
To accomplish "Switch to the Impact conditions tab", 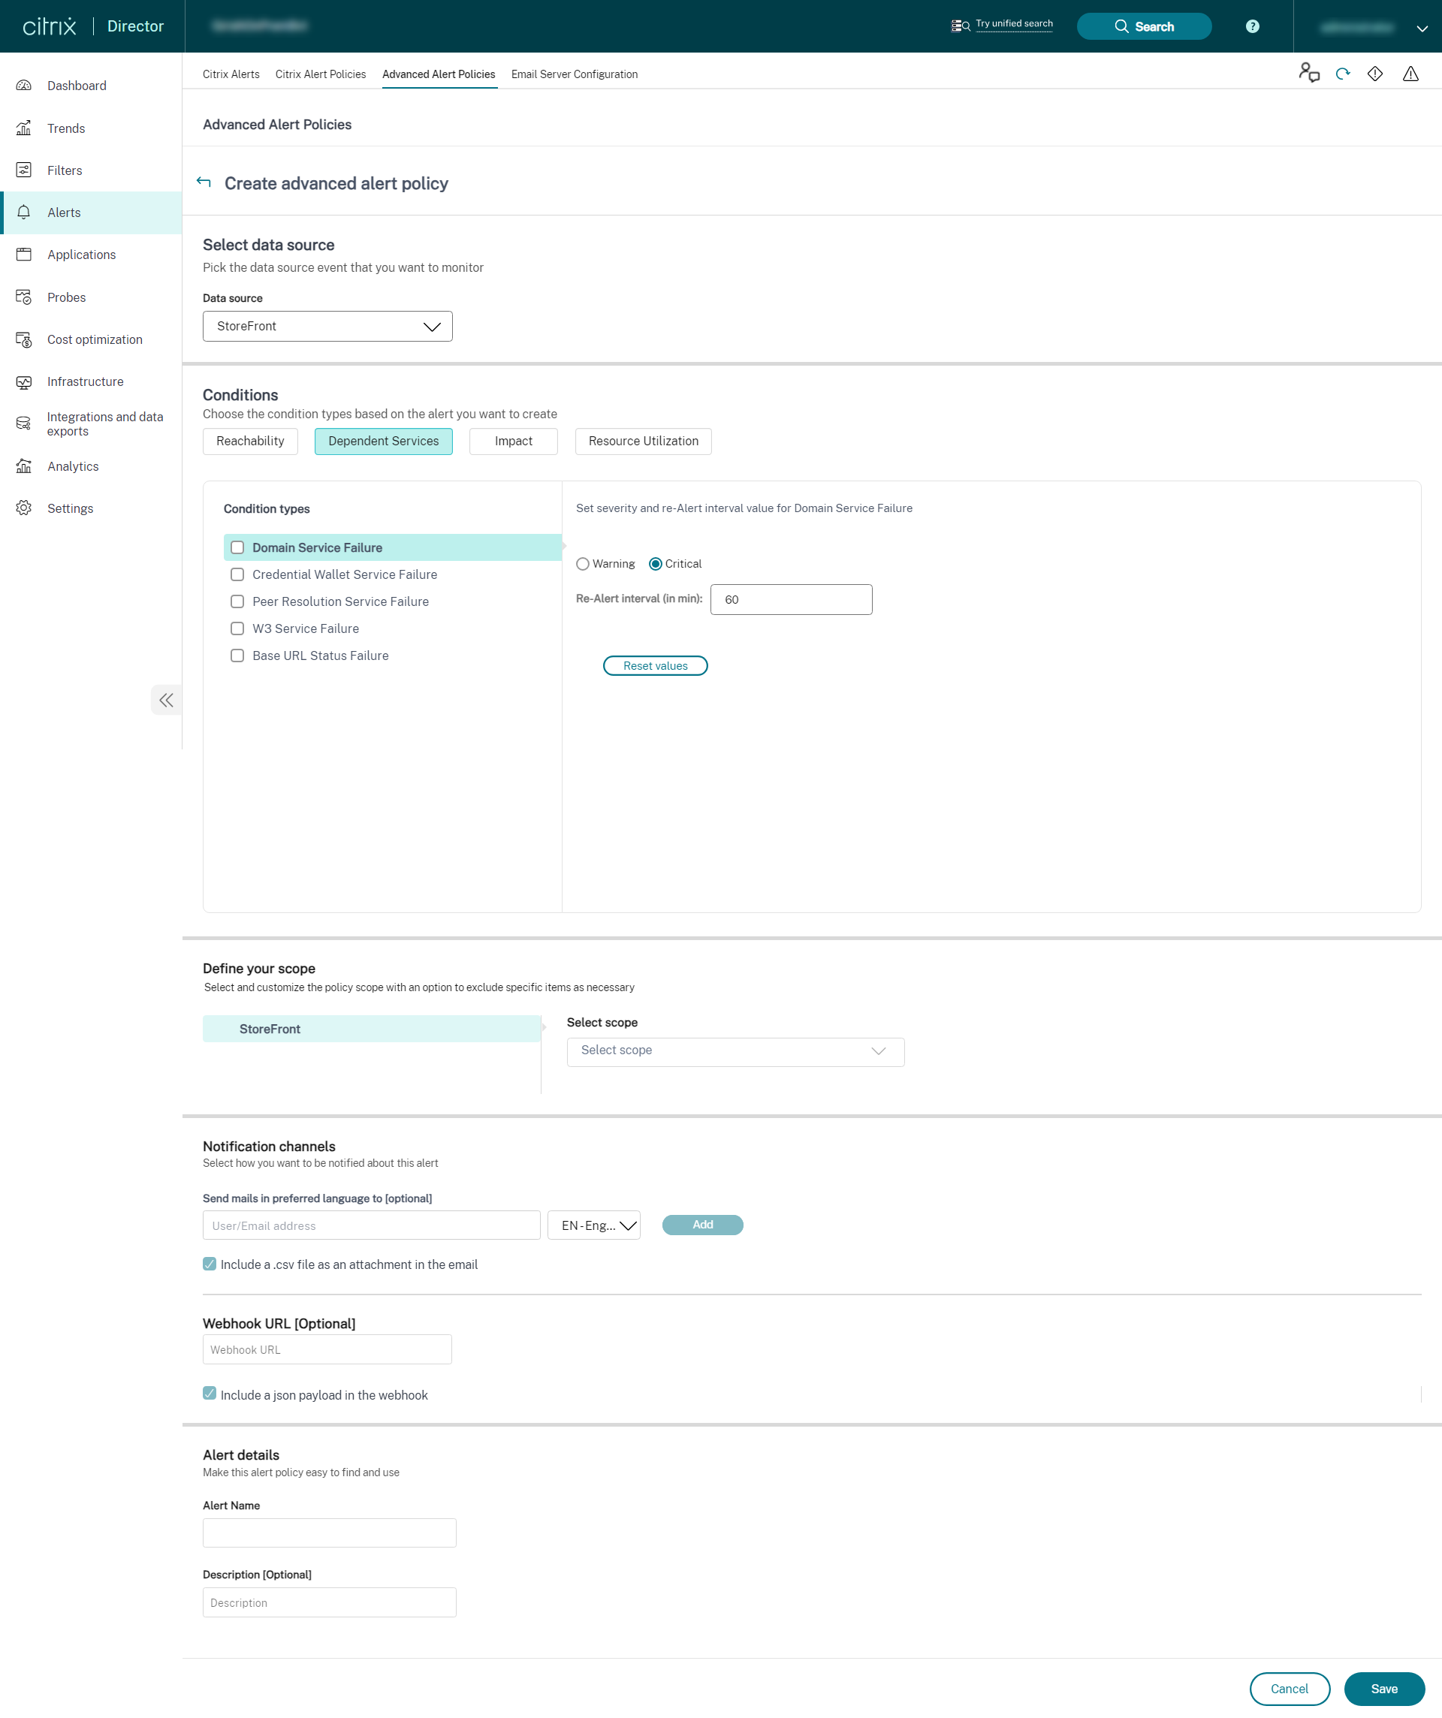I will (x=512, y=441).
